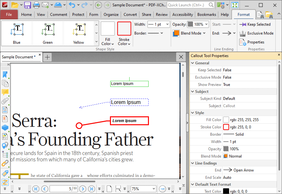Click the green back navigation arrow
Viewport: 282px width, 194px height.
pos(98,5)
